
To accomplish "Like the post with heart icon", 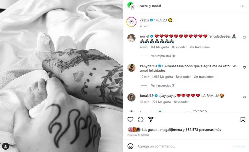I will [131, 120].
